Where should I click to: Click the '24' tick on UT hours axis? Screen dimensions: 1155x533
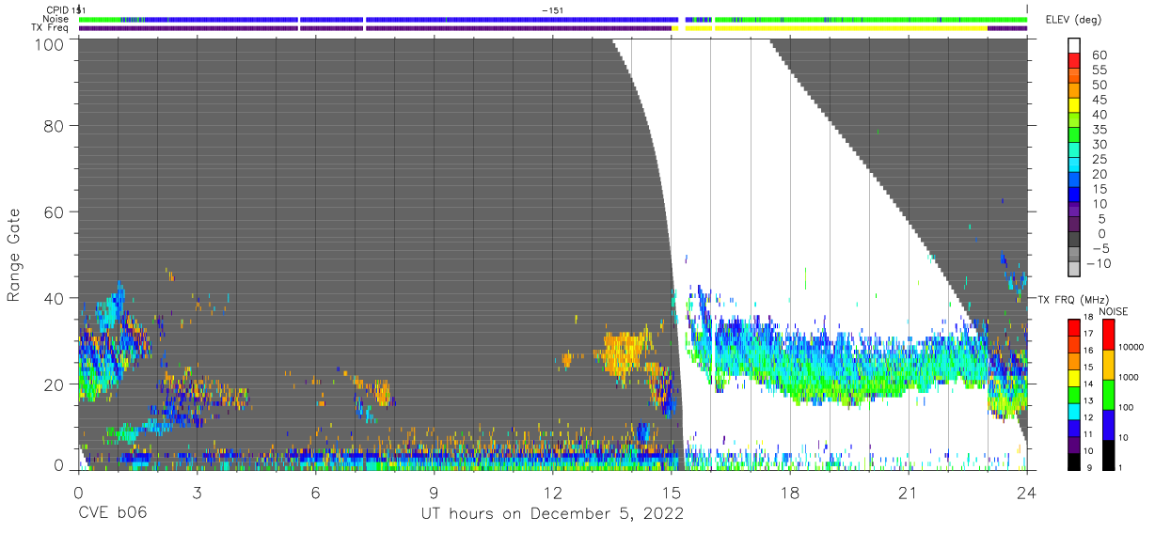[1027, 491]
